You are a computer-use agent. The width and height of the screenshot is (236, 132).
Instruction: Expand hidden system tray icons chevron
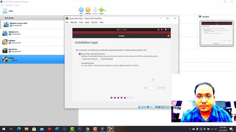(190, 129)
